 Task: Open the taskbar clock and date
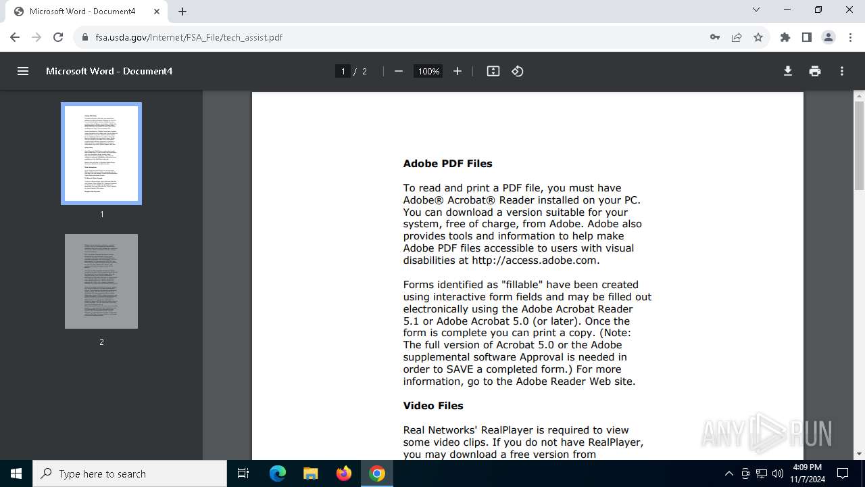[808, 473]
